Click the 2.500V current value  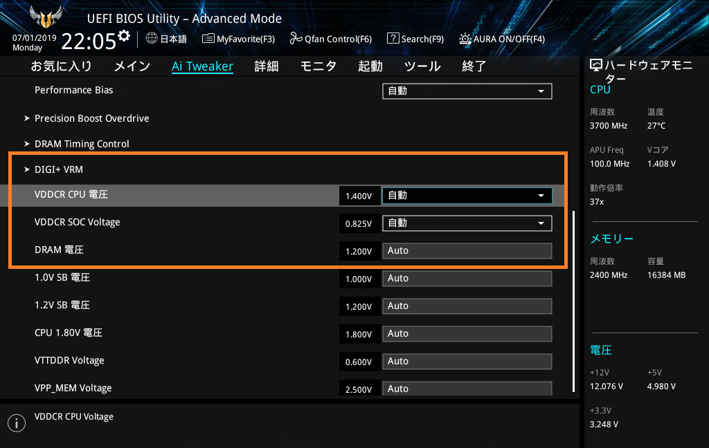359,389
